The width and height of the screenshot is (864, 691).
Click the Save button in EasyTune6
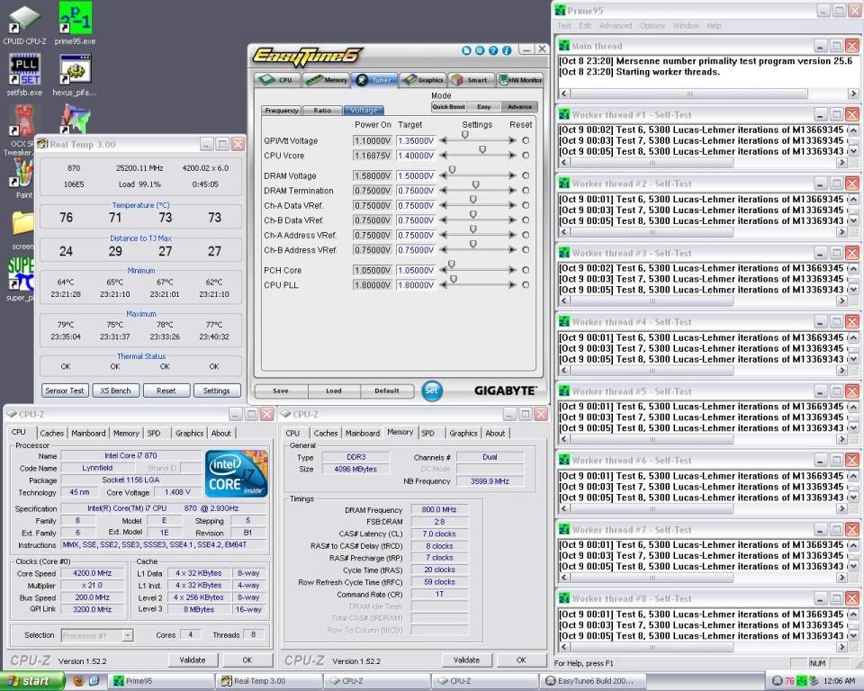pyautogui.click(x=281, y=390)
